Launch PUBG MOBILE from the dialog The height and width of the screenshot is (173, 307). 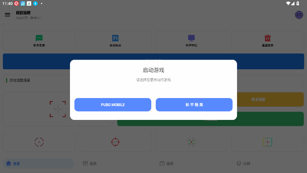(x=113, y=105)
